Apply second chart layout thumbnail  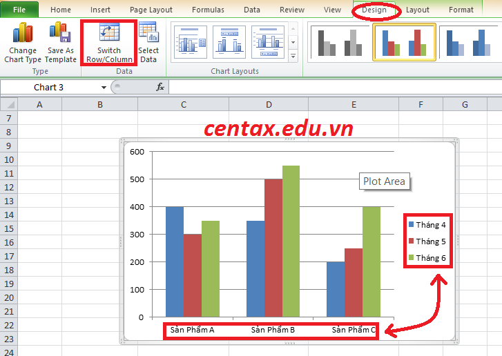pyautogui.click(x=229, y=42)
